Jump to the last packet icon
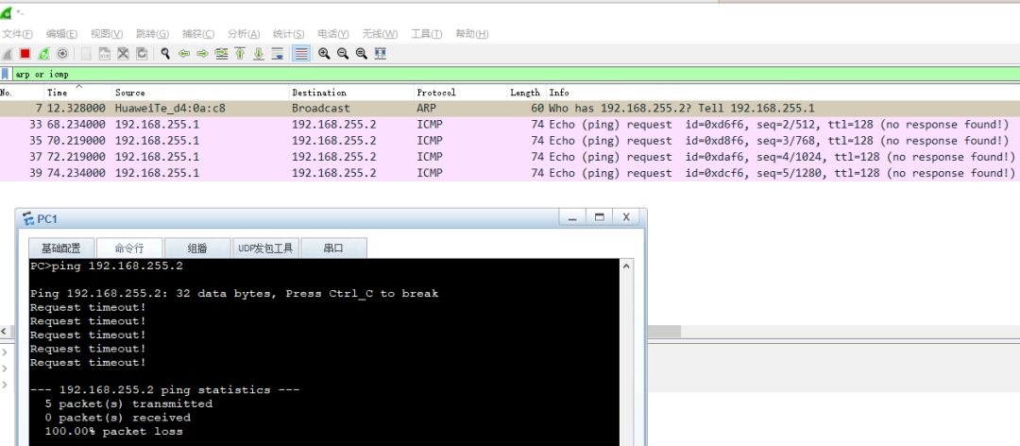 [x=258, y=54]
